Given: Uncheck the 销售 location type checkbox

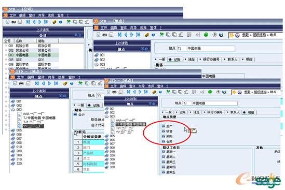Looking at the screenshot, I should (x=164, y=131).
